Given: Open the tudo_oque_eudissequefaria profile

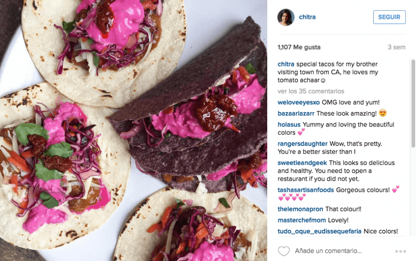Looking at the screenshot, I should [x=319, y=231].
